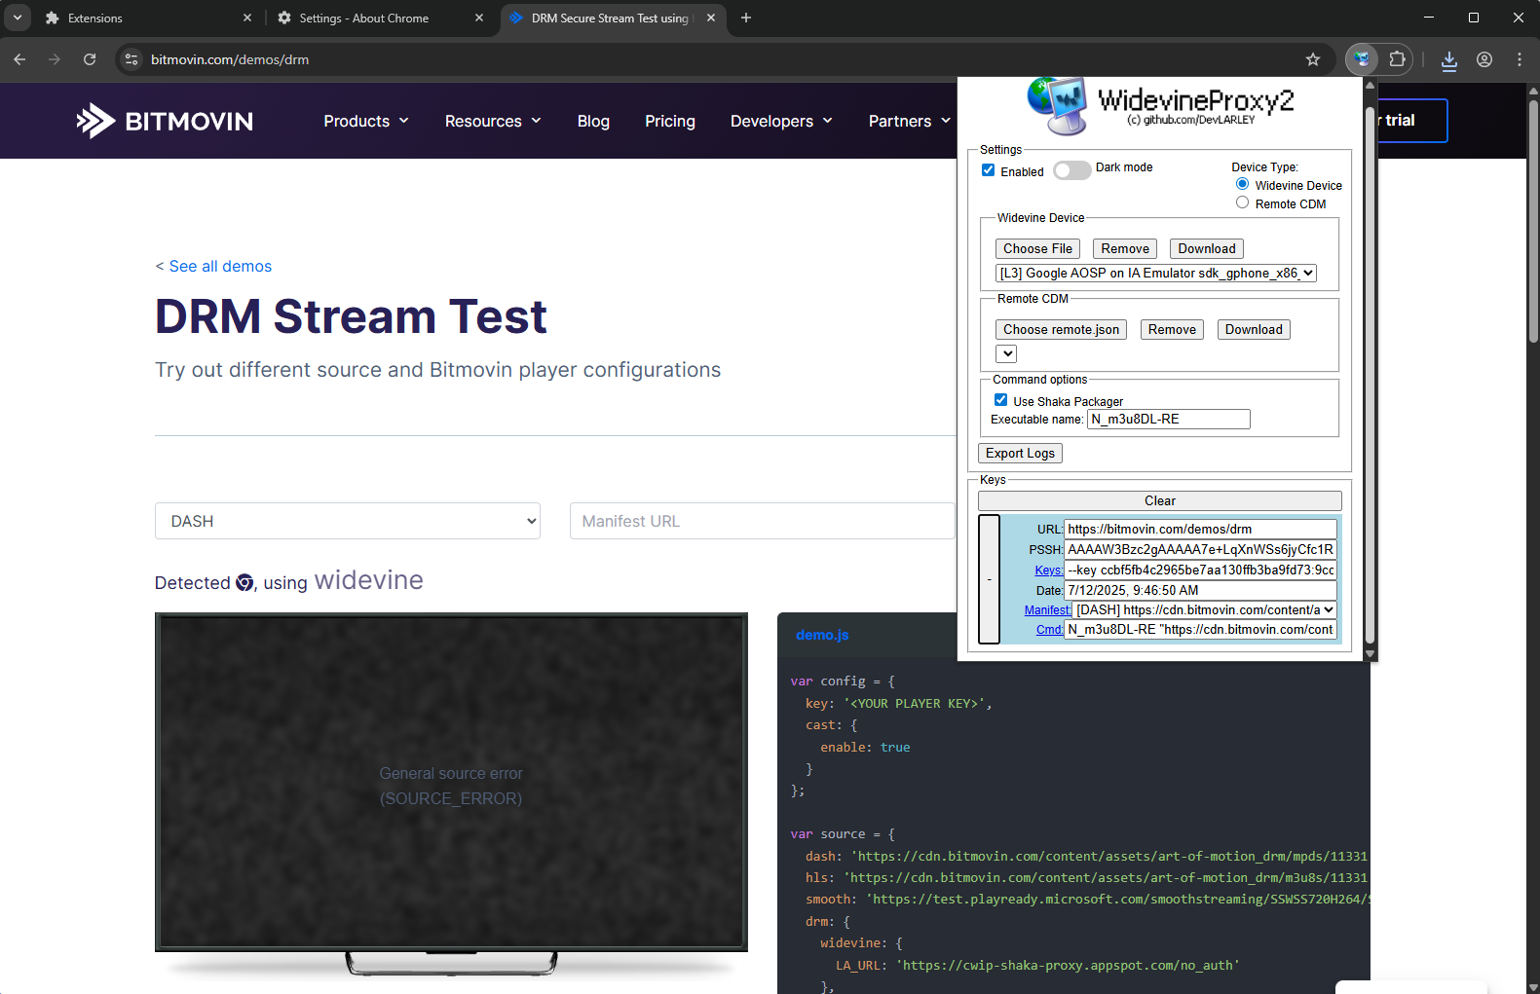1540x994 pixels.
Task: Open Chrome three-dot menu
Action: pyautogui.click(x=1520, y=59)
